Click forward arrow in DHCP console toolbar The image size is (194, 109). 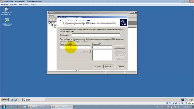(52, 19)
